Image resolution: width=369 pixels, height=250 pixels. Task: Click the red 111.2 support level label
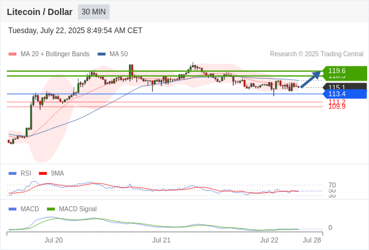tap(336, 102)
